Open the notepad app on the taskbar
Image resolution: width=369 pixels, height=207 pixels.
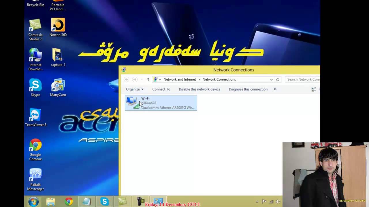pyautogui.click(x=86, y=202)
